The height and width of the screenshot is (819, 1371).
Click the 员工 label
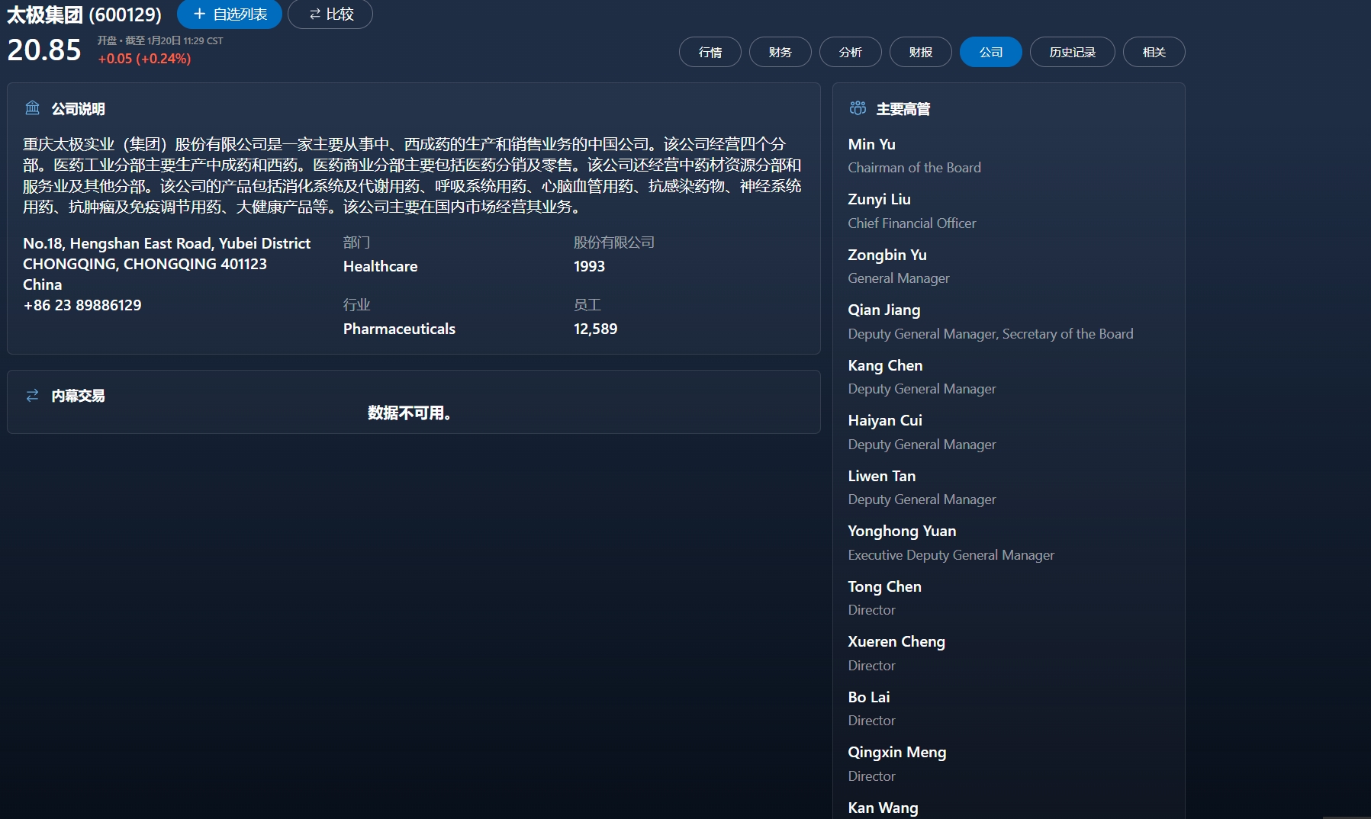pyautogui.click(x=587, y=305)
